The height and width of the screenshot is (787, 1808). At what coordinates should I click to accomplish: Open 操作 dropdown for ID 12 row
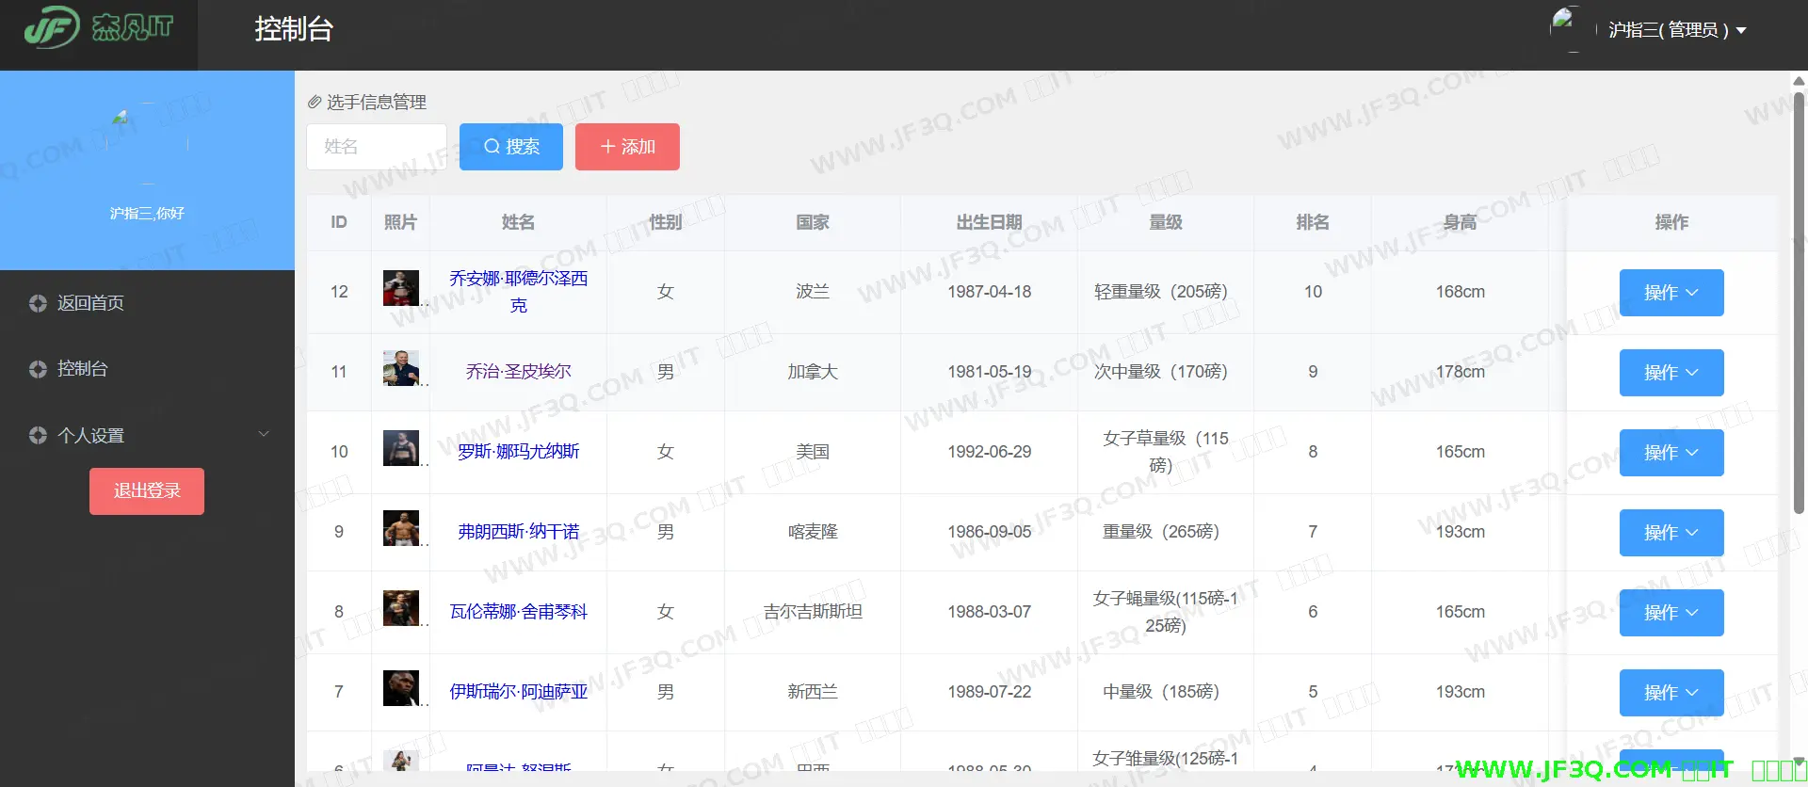(1671, 293)
